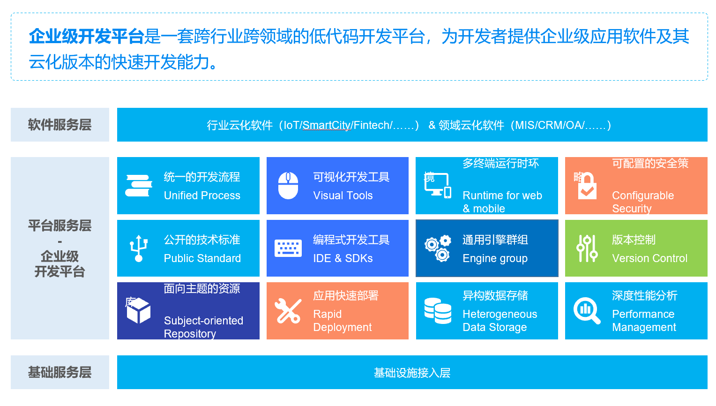Click the 可配置的安全策 text
Viewport: 716px width, 406px height.
pos(650,163)
